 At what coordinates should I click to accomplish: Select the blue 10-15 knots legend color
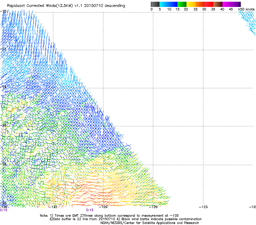[x=173, y=4]
